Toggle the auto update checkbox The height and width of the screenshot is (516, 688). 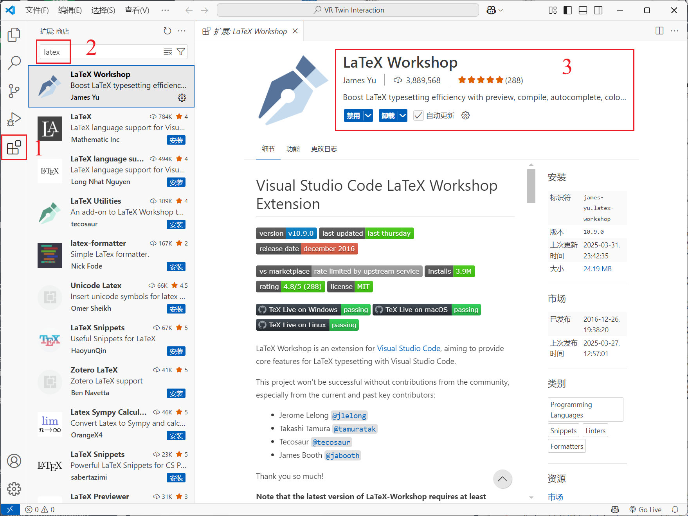418,115
